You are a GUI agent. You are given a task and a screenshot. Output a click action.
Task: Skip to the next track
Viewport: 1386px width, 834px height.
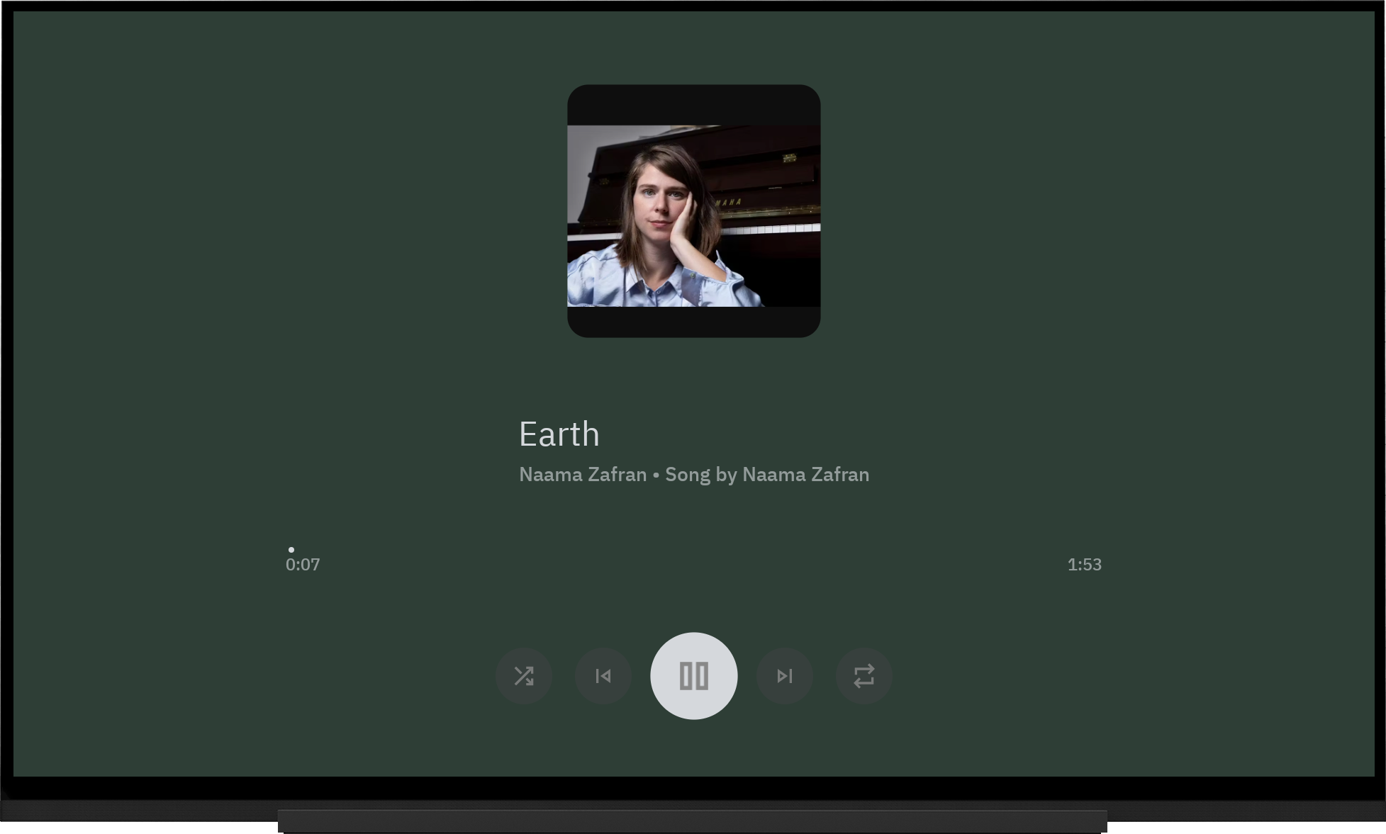click(784, 676)
